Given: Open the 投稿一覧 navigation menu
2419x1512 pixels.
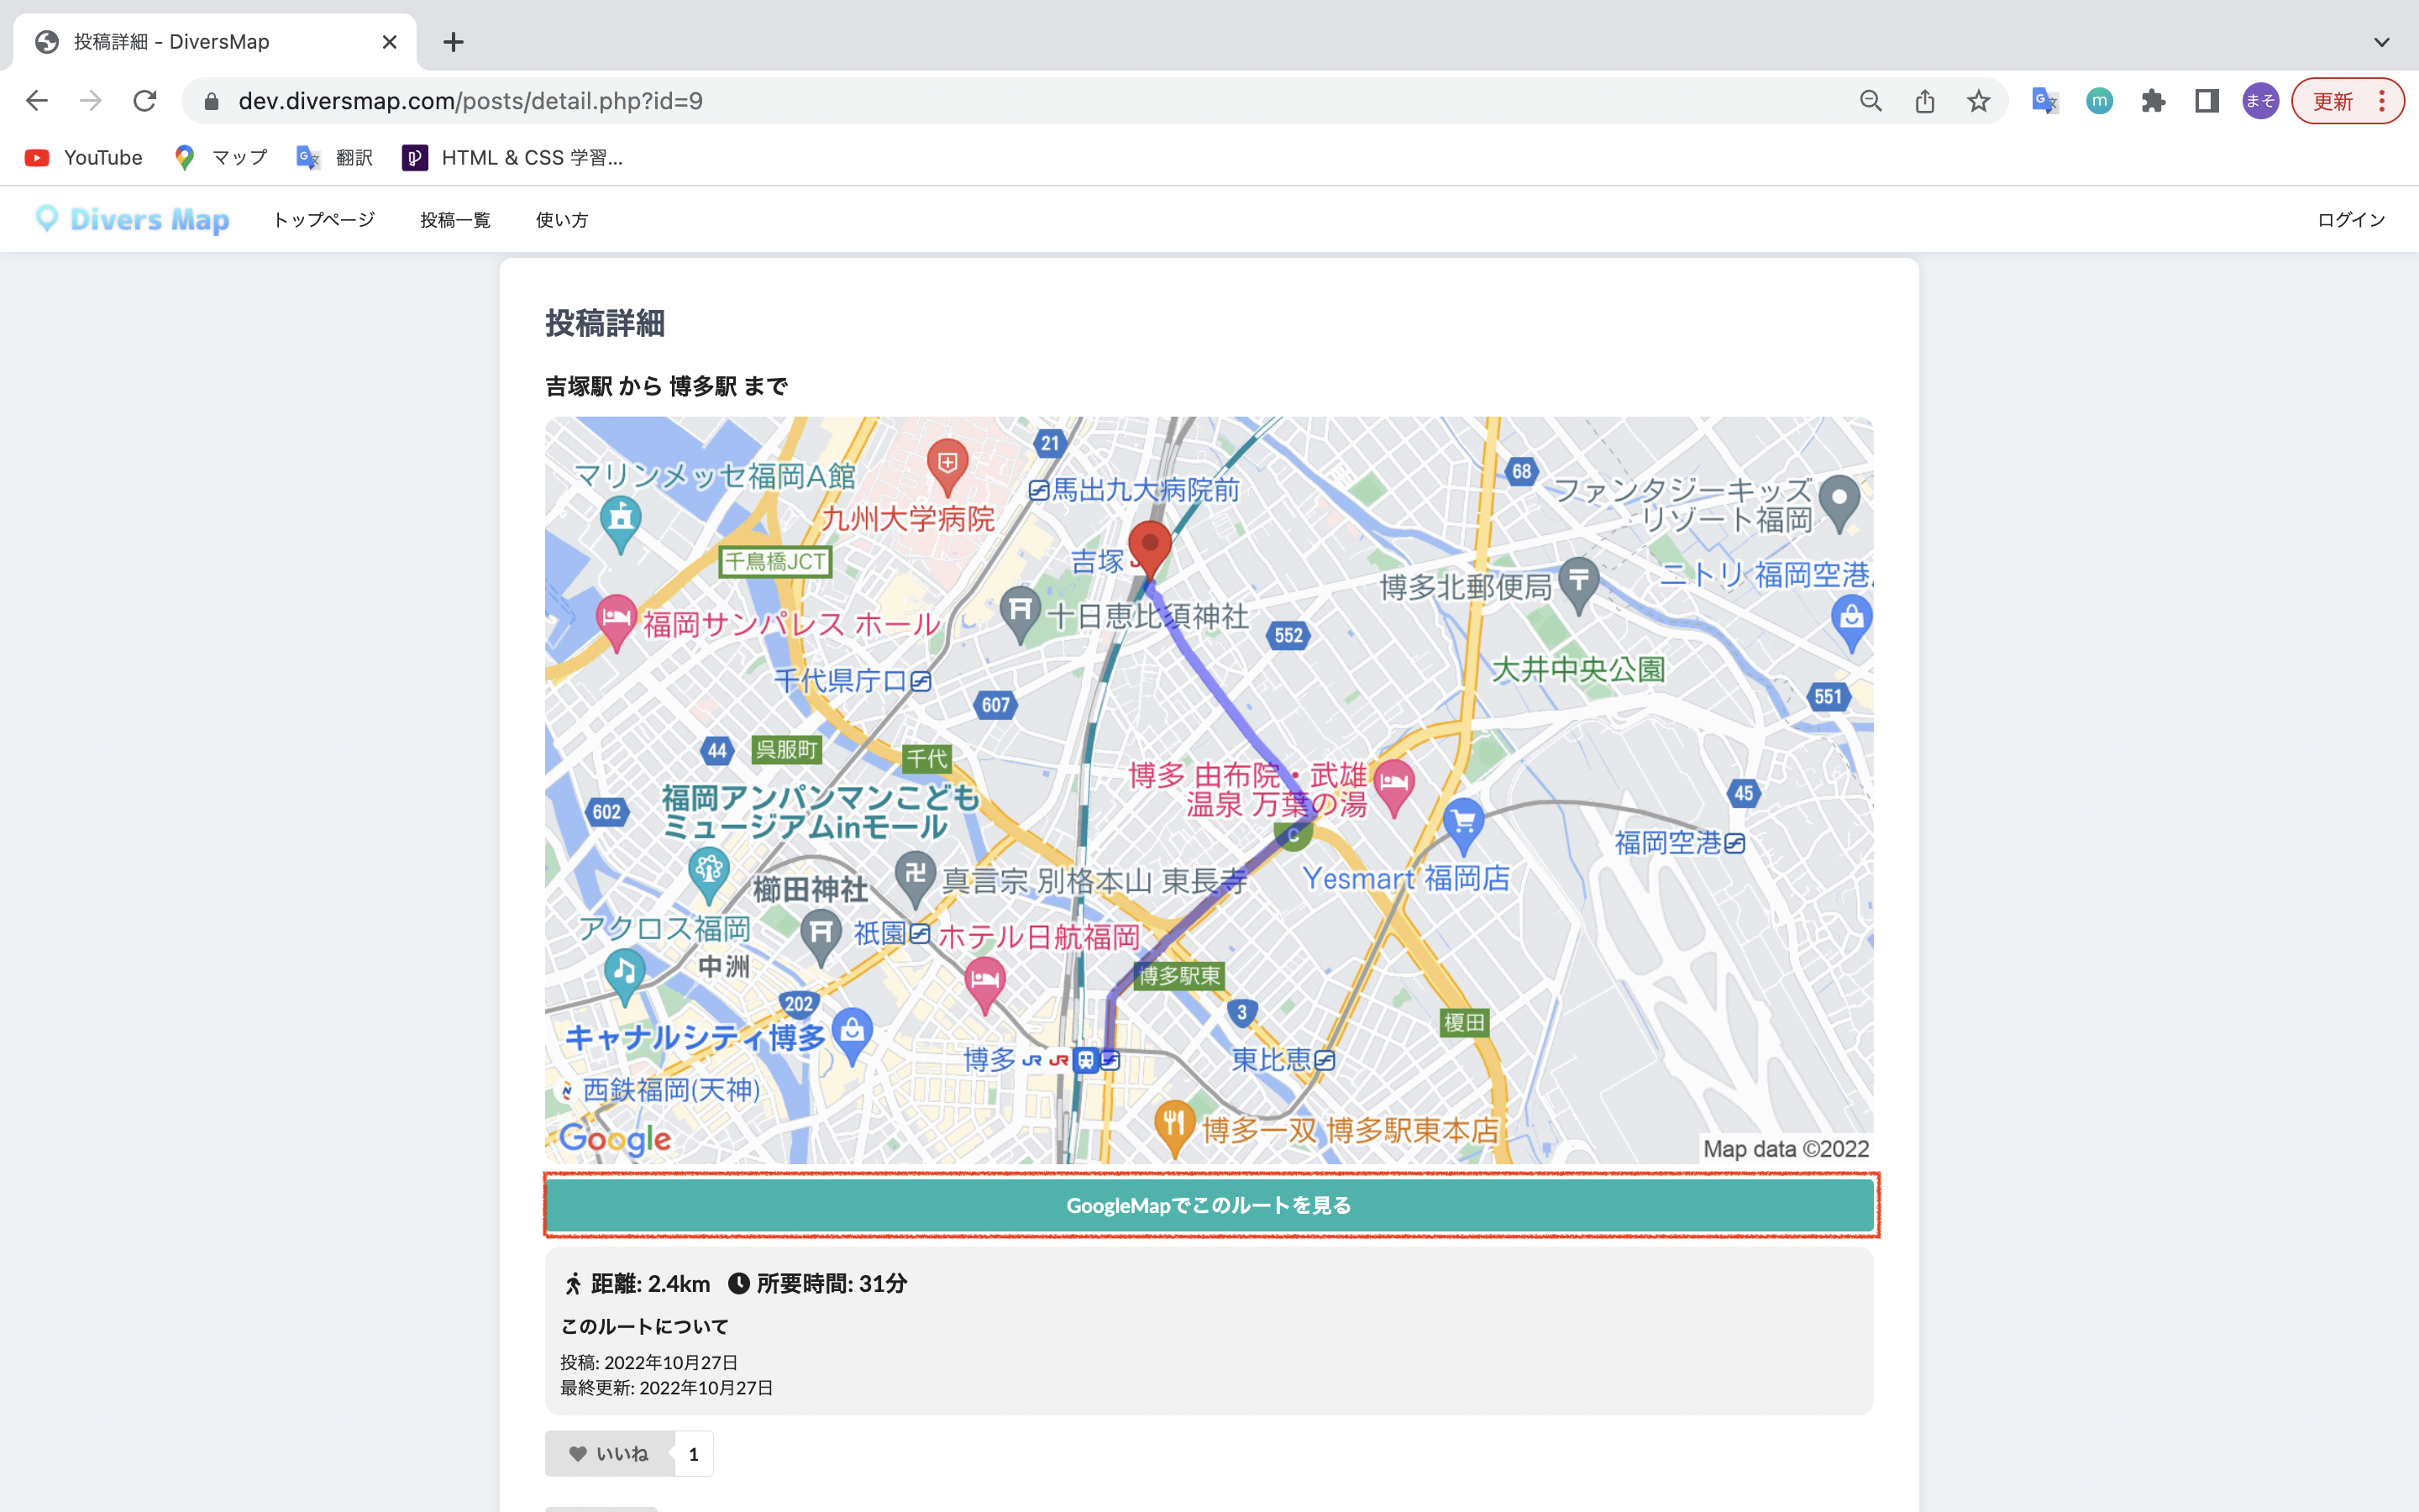Looking at the screenshot, I should (454, 219).
